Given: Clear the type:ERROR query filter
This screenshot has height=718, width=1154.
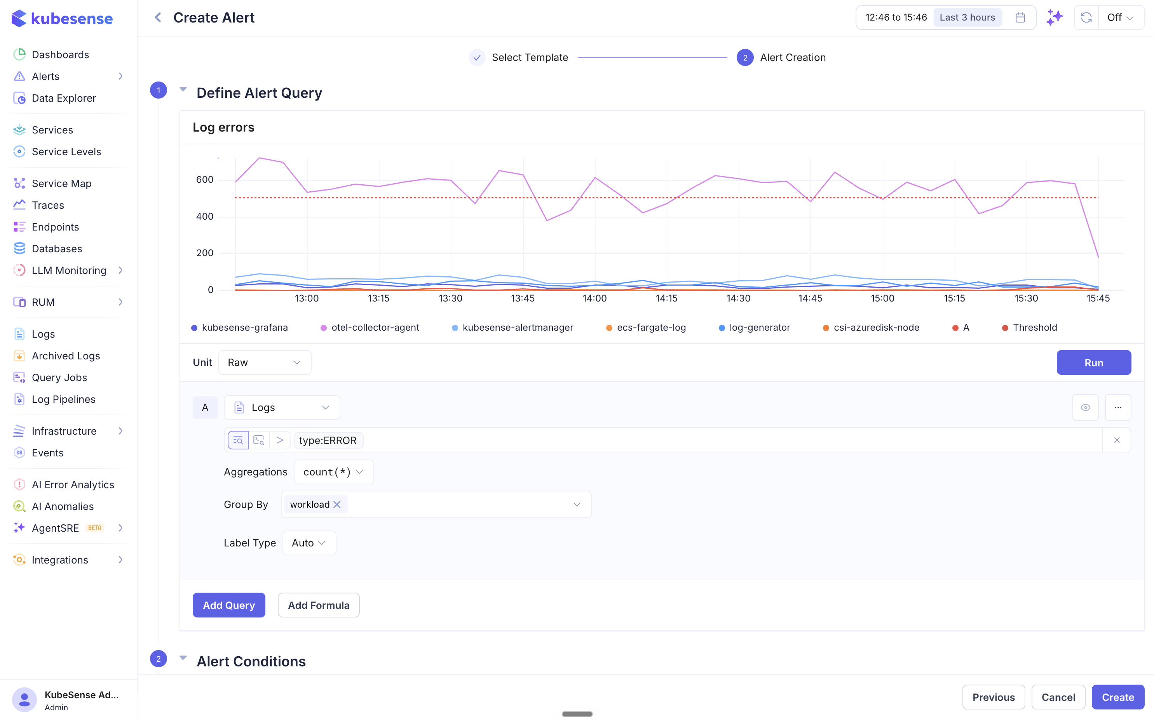Looking at the screenshot, I should (x=1117, y=440).
